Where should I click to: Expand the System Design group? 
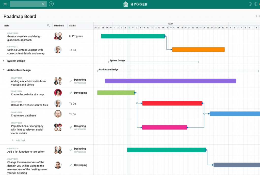tap(4, 61)
